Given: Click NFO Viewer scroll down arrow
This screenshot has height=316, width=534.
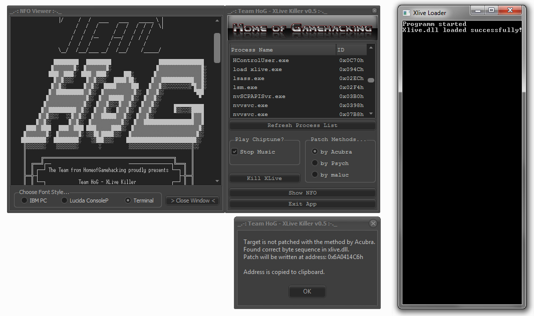Looking at the screenshot, I should pos(217,180).
